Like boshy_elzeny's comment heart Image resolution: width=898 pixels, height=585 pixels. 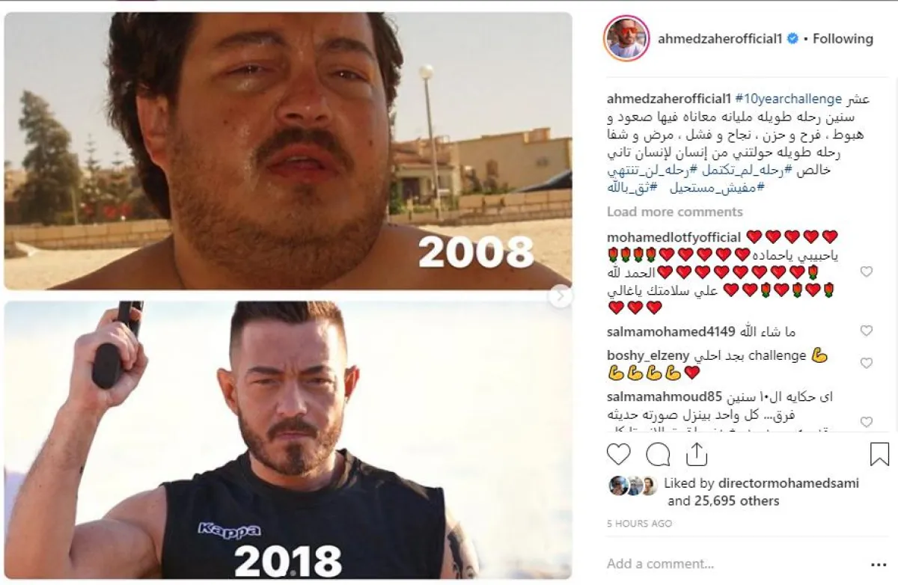(x=866, y=363)
